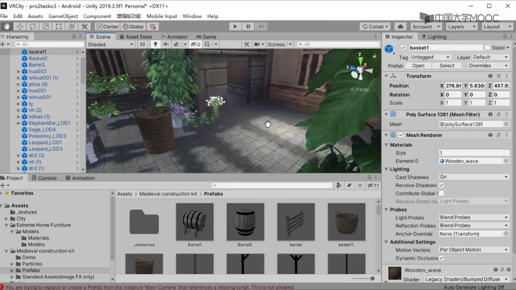Select the Rotate tool
The width and height of the screenshot is (516, 290).
[33, 27]
